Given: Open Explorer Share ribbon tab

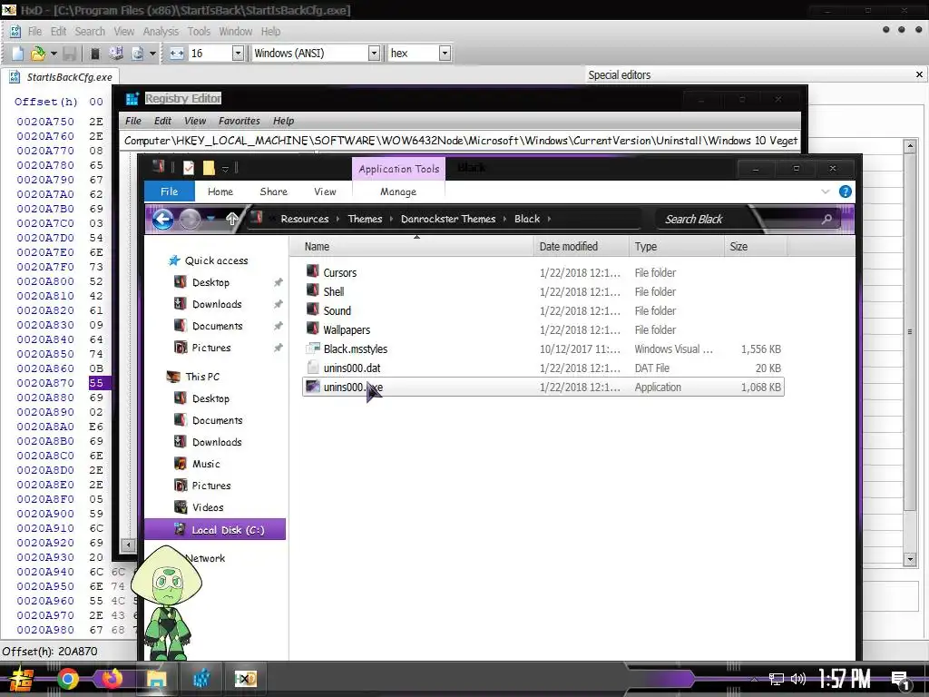Looking at the screenshot, I should 274,192.
